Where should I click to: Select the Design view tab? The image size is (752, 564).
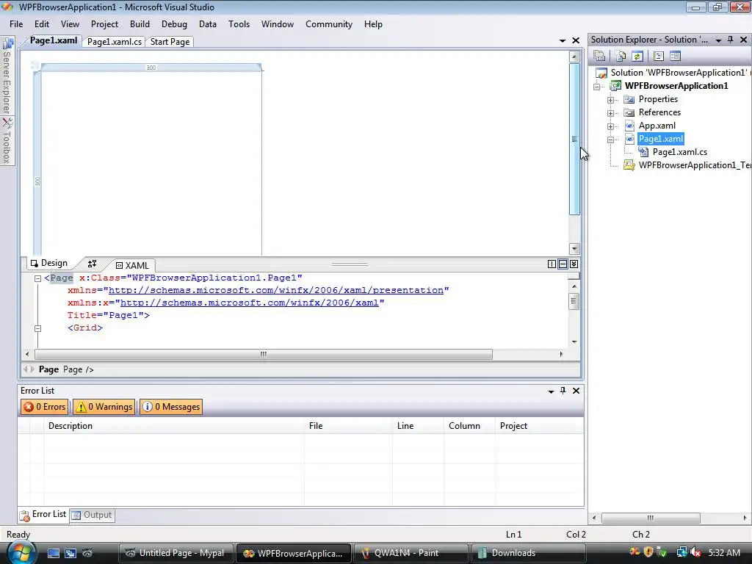tap(49, 263)
